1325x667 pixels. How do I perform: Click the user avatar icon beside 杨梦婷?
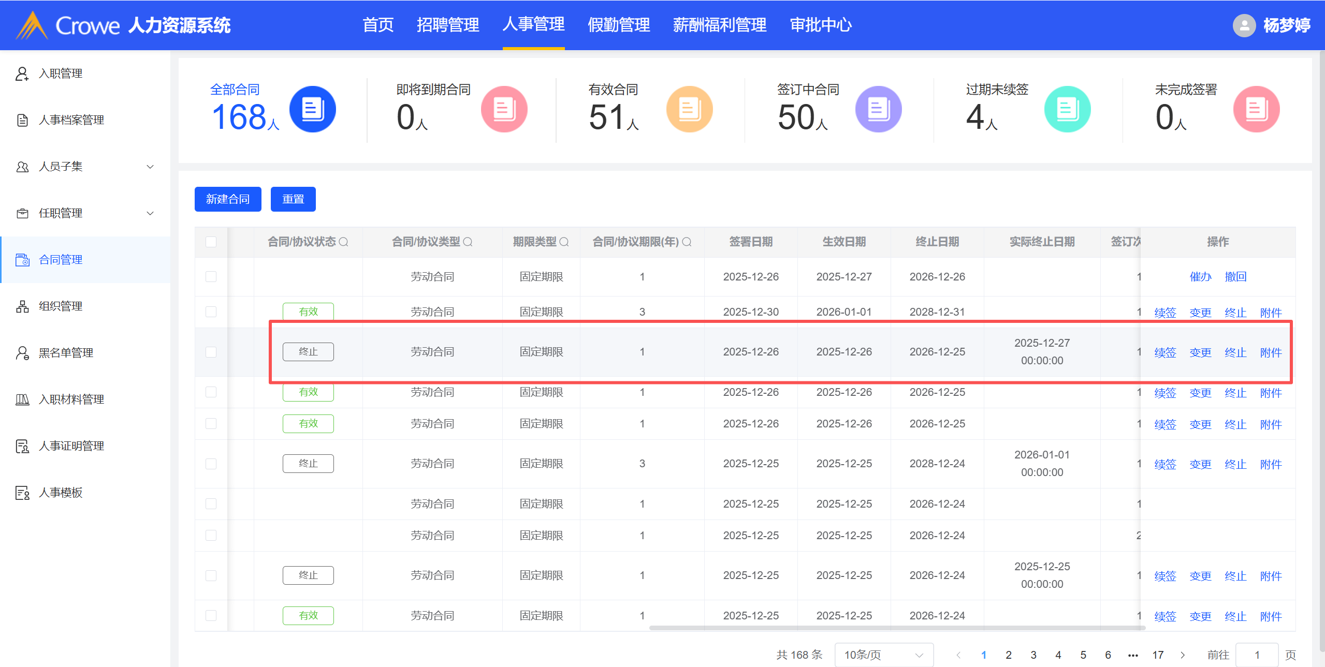[1244, 25]
